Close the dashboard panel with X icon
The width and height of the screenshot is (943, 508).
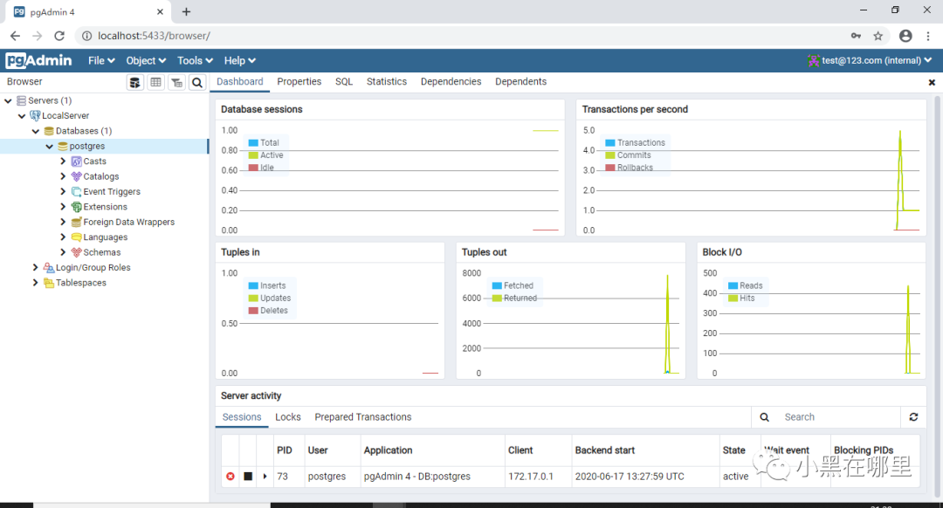coord(932,82)
